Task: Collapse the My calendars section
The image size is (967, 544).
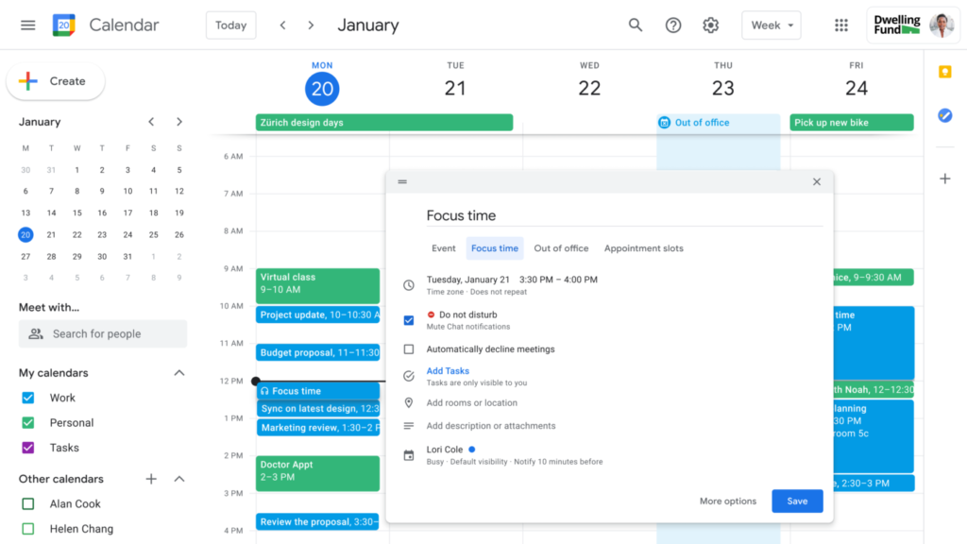Action: coord(178,372)
